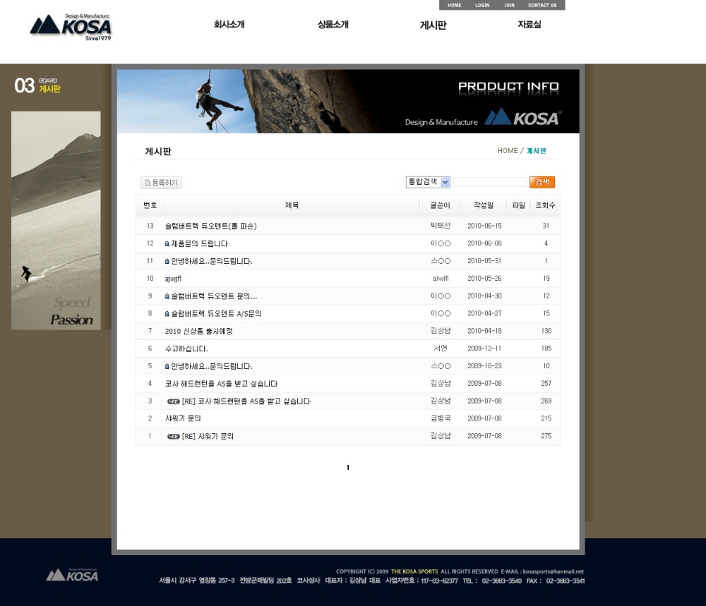
Task: Click the lock icon beside 제품문의 드립니다
Action: point(167,244)
